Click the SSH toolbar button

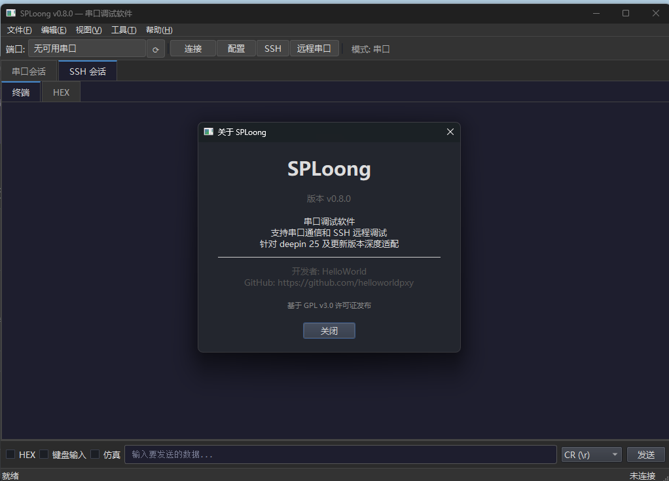click(273, 48)
